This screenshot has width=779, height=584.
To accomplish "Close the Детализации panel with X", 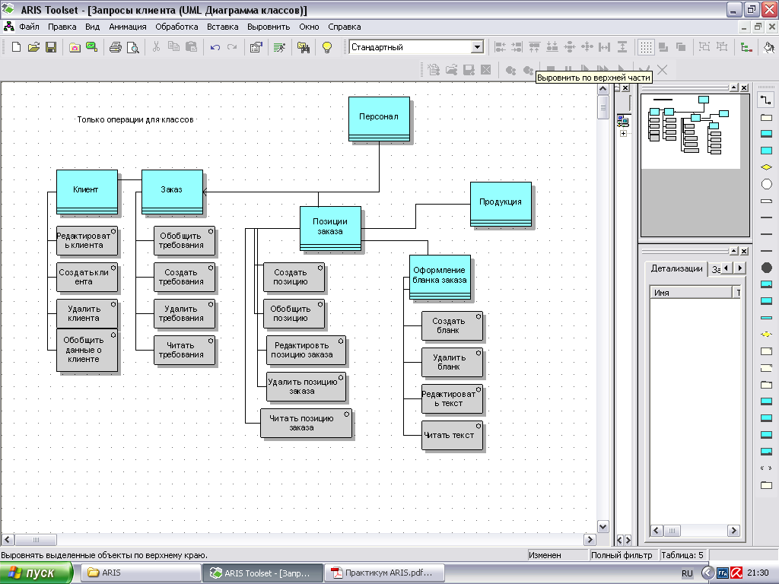I will (744, 251).
